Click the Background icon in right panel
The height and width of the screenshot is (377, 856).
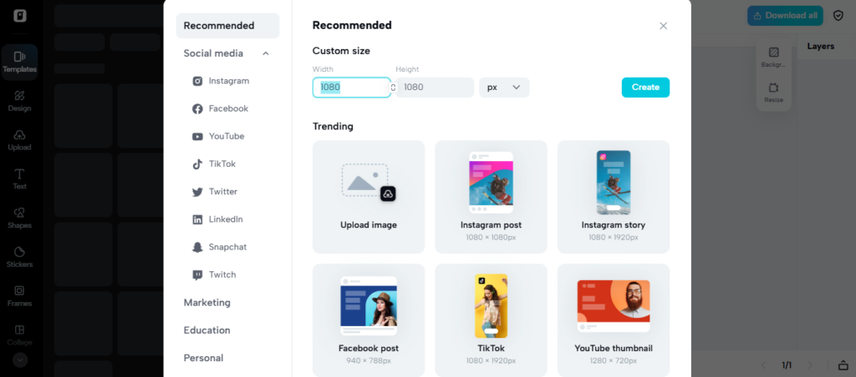[773, 58]
